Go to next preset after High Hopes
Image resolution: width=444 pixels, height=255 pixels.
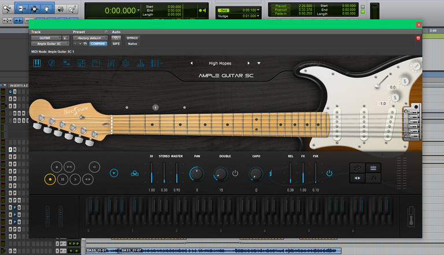tap(249, 63)
